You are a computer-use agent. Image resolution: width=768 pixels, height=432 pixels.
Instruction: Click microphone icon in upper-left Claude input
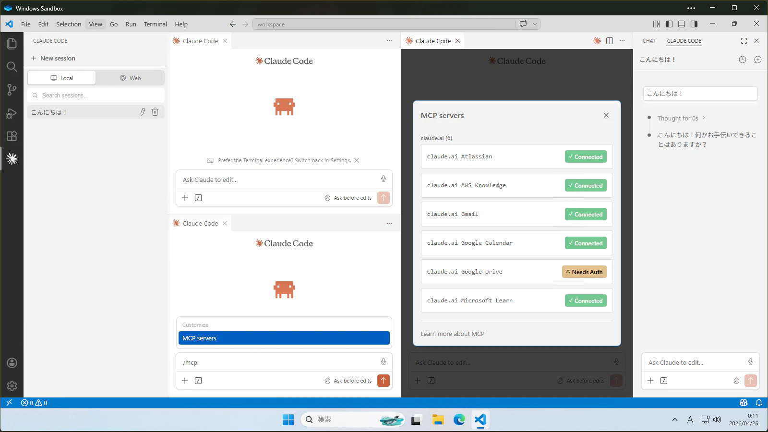point(384,179)
